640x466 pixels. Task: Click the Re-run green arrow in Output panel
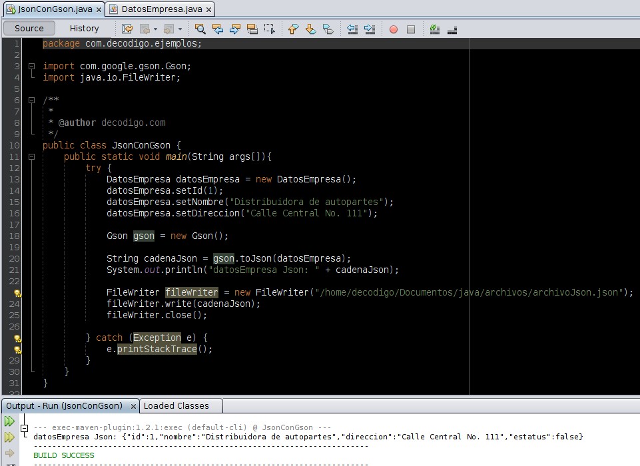[x=9, y=421]
